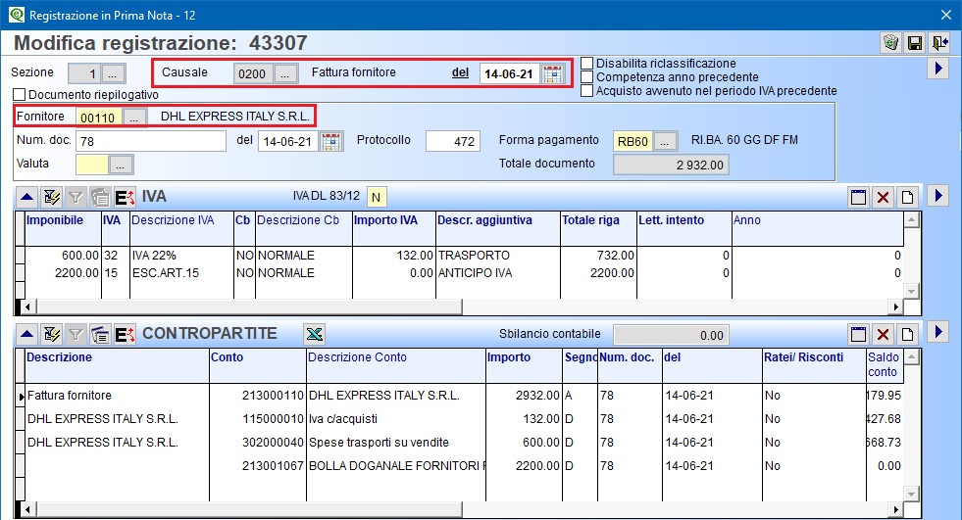Click the recycle bin delete icon
962x520 pixels.
pos(890,43)
